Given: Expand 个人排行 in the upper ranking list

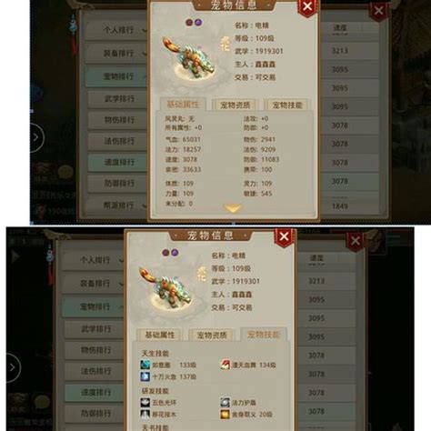Looking at the screenshot, I should pyautogui.click(x=117, y=30).
